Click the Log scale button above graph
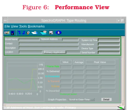This screenshot has height=110, width=127. (x=41, y=64)
